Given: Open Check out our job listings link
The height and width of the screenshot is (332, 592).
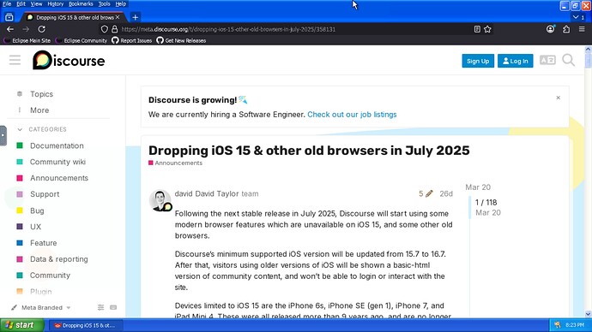Looking at the screenshot, I should click(352, 115).
